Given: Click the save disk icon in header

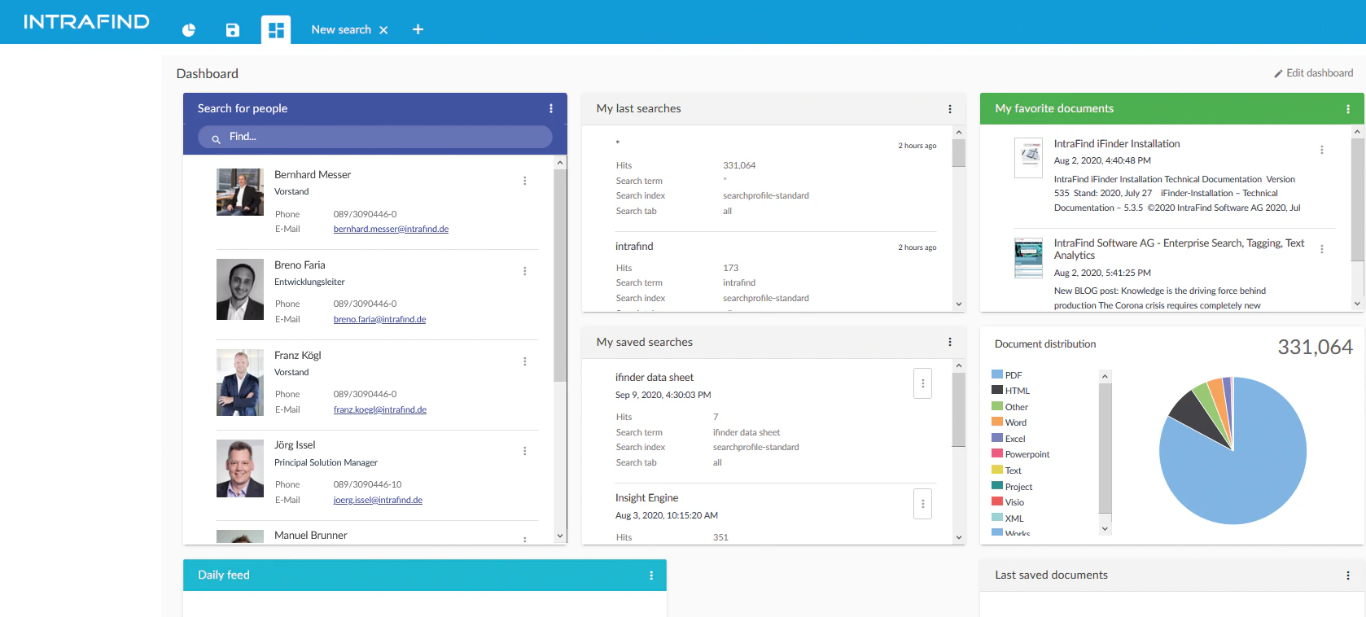Looking at the screenshot, I should (233, 30).
